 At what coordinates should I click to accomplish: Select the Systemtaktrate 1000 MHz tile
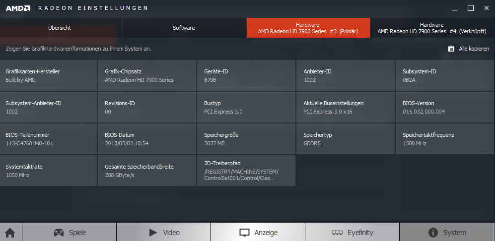(x=48, y=171)
